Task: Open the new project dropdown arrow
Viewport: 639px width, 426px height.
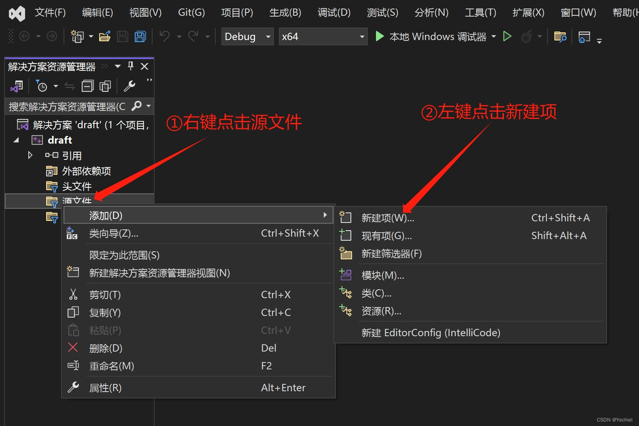Action: 91,36
